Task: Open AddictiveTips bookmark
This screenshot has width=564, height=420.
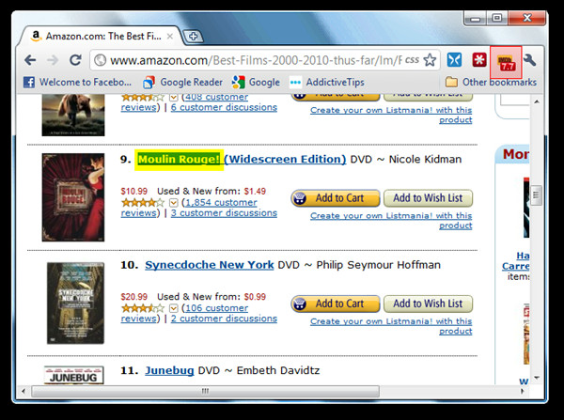Action: 326,83
